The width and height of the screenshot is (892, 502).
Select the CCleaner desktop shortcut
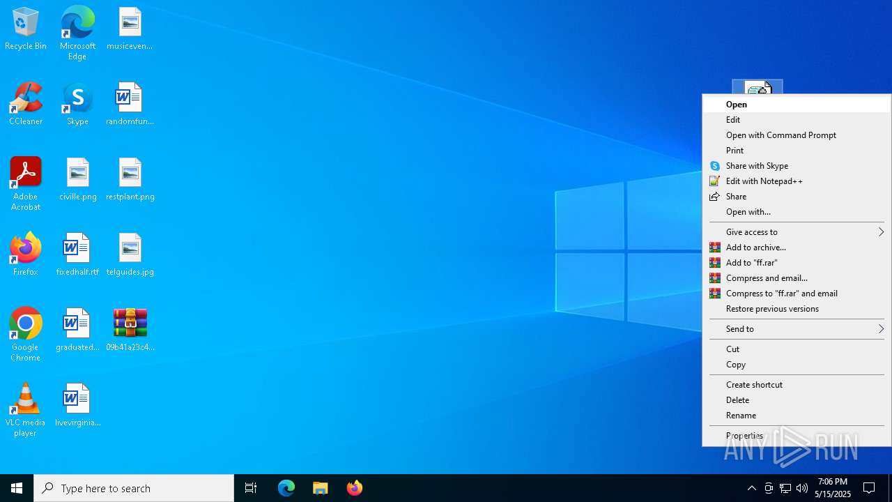tap(26, 105)
